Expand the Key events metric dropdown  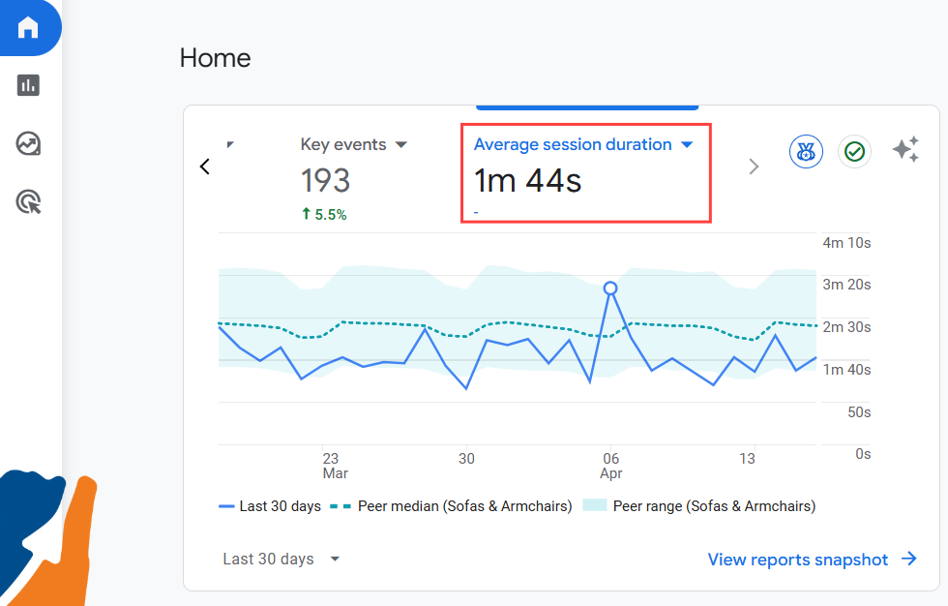[x=401, y=145]
